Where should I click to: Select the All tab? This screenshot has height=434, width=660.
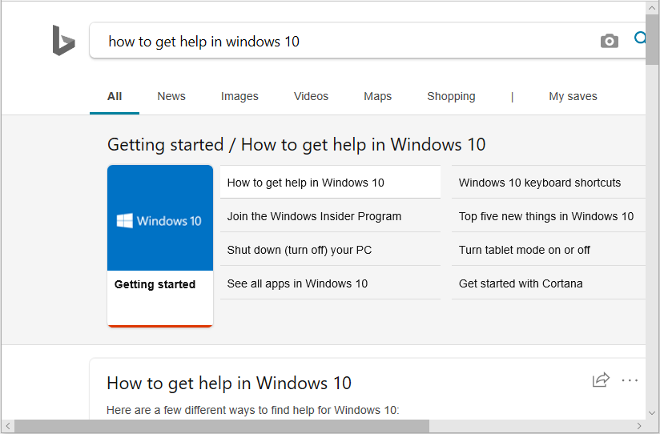tap(115, 96)
